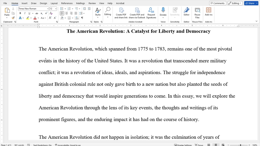
Task: Click the Share button
Action: [250, 3]
